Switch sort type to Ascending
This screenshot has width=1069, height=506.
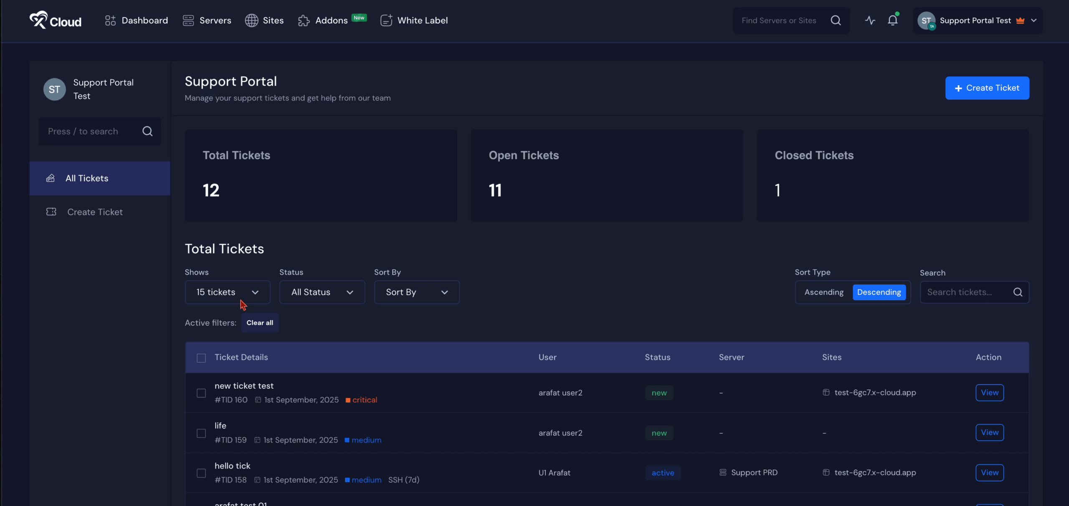[823, 292]
